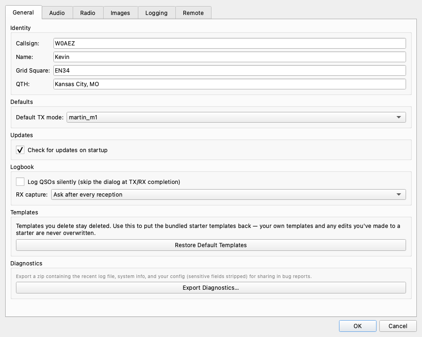This screenshot has height=337, width=422.
Task: Expand the RX capture dropdown
Action: (x=228, y=195)
